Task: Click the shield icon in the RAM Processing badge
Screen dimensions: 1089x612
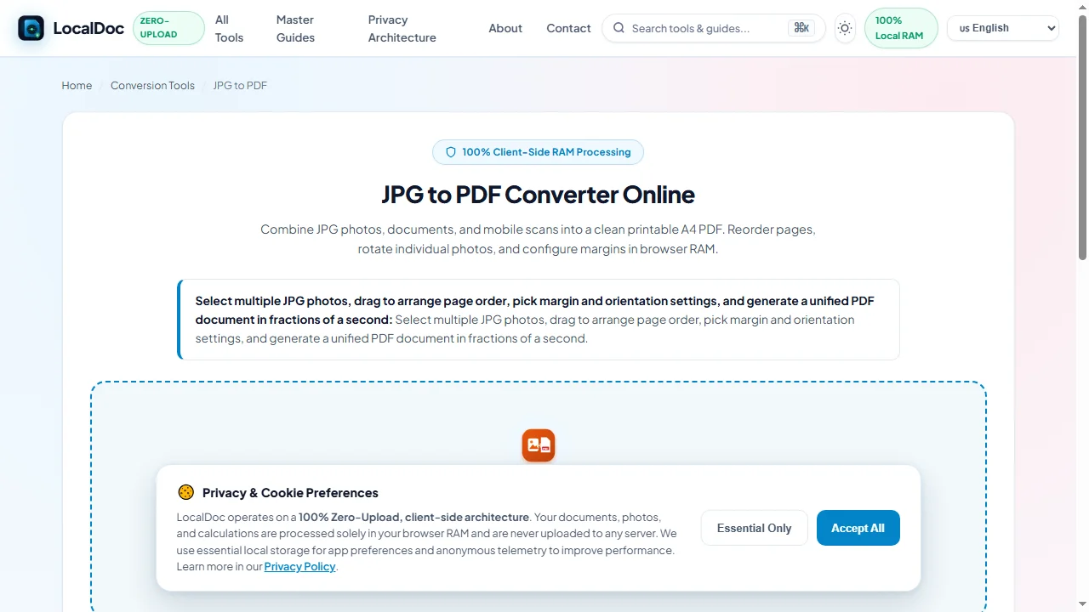Action: click(451, 152)
